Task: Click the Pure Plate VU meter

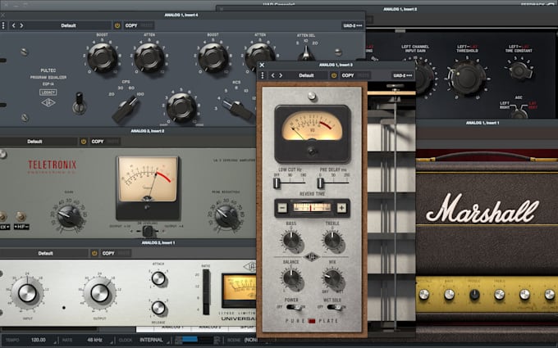Action: [312, 133]
